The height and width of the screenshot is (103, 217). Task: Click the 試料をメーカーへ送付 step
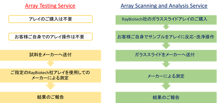(50, 55)
